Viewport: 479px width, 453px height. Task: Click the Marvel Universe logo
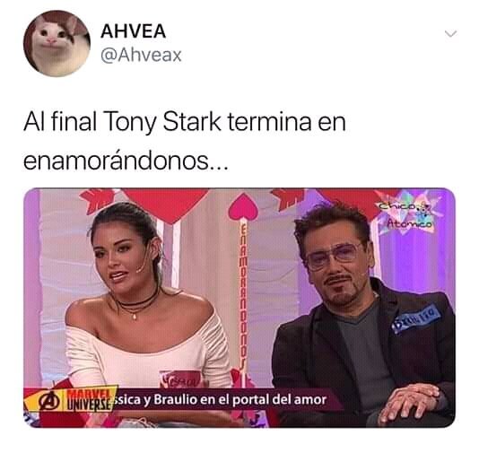click(89, 400)
